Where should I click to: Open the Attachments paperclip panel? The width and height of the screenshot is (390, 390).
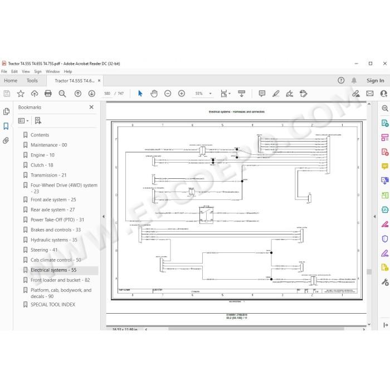pos(6,140)
